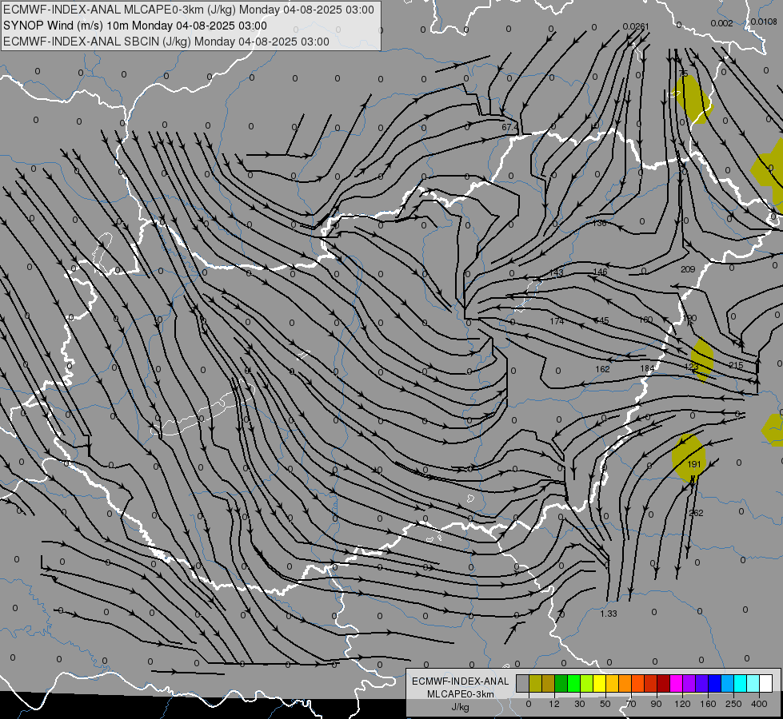Image resolution: width=783 pixels, height=719 pixels.
Task: Click the J/kg unit label in legend
Action: tap(461, 708)
